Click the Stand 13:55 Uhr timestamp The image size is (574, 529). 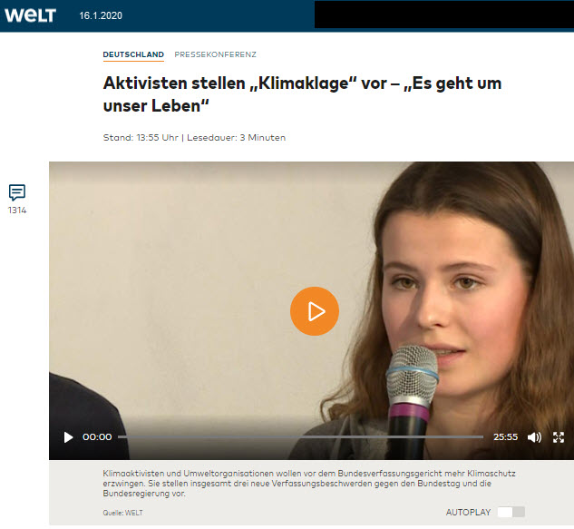pos(141,138)
